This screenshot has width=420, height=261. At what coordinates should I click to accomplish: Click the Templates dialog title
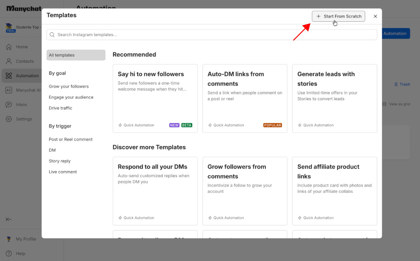click(x=62, y=15)
